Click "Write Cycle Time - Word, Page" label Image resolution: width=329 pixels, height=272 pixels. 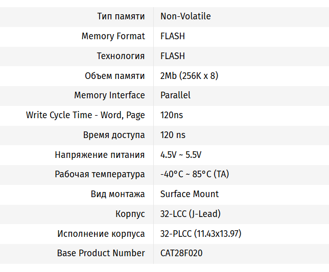[x=85, y=115]
